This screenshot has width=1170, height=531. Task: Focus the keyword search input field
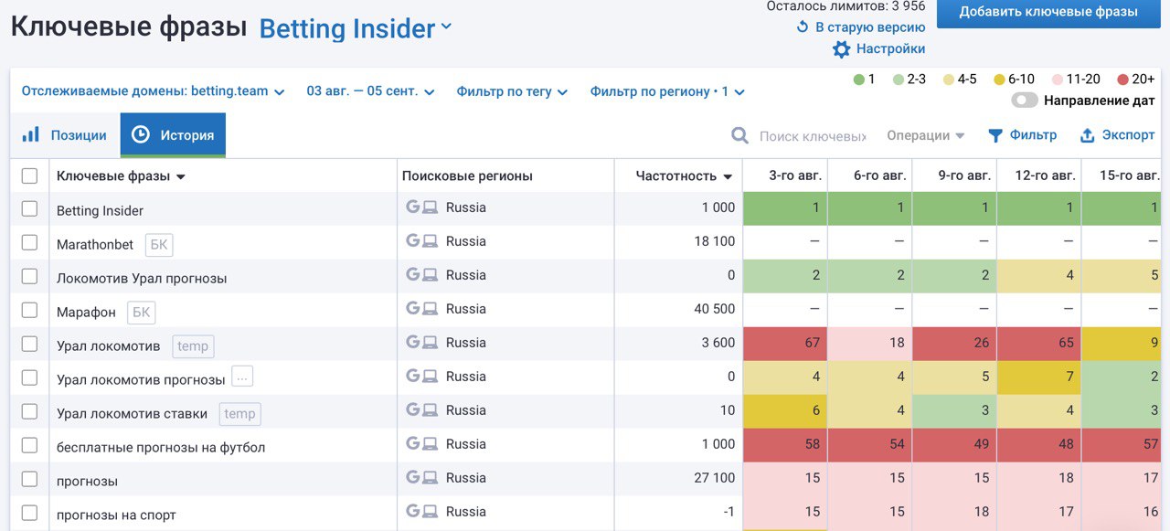pos(813,136)
